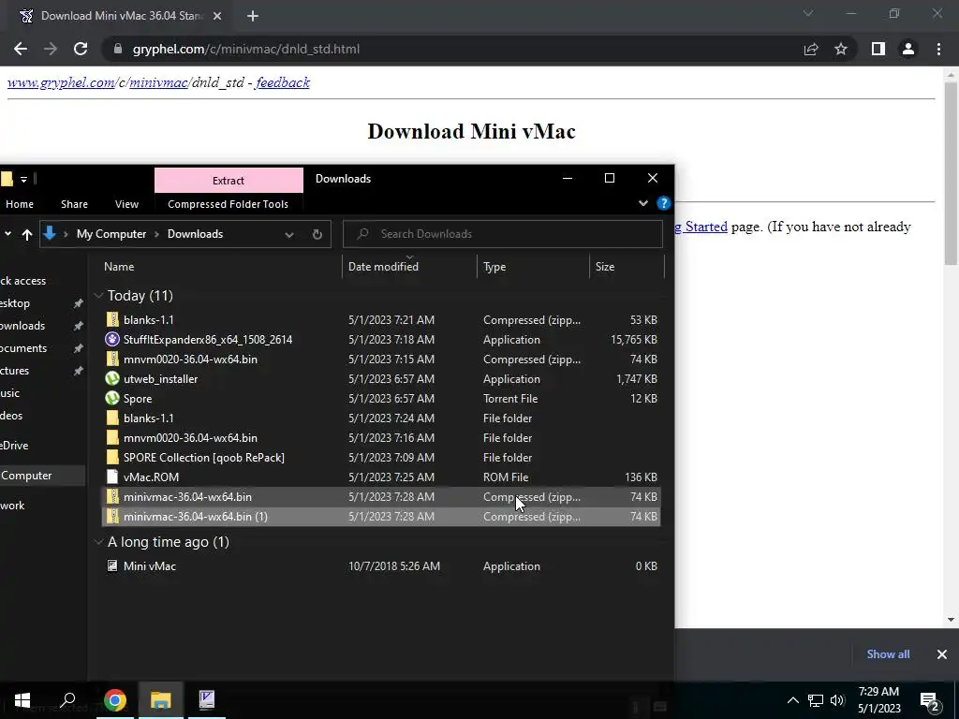Image resolution: width=959 pixels, height=719 pixels.
Task: Open the Share ribbon tab
Action: point(75,204)
